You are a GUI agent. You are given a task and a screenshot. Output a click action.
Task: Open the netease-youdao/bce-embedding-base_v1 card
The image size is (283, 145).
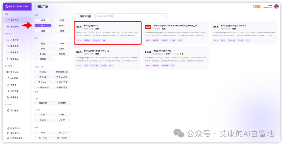(x=176, y=33)
